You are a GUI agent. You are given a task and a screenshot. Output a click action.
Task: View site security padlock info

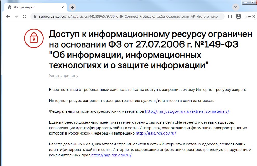(x=35, y=16)
